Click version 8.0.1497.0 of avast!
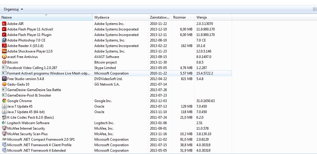Screen dimensions: 317x154 click(x=204, y=57)
